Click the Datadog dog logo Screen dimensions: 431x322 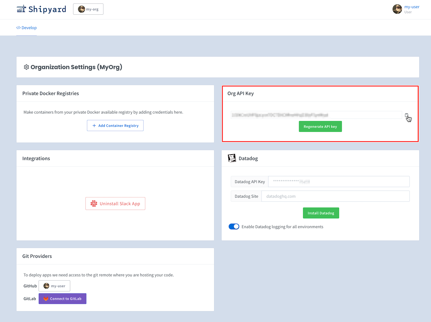232,158
